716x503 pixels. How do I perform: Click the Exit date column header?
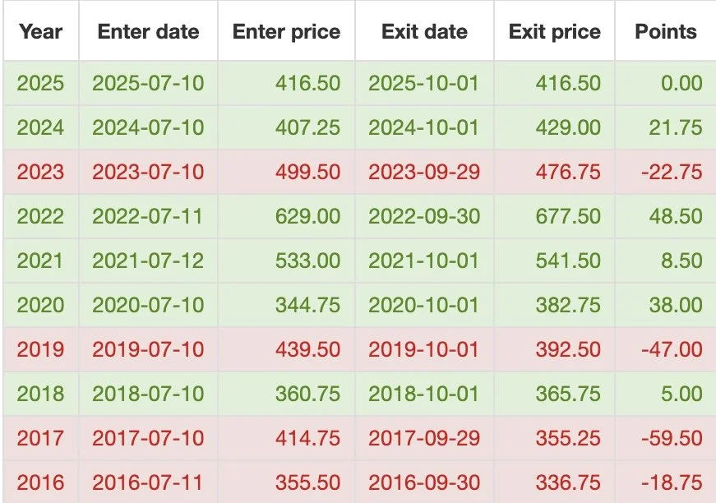click(424, 32)
